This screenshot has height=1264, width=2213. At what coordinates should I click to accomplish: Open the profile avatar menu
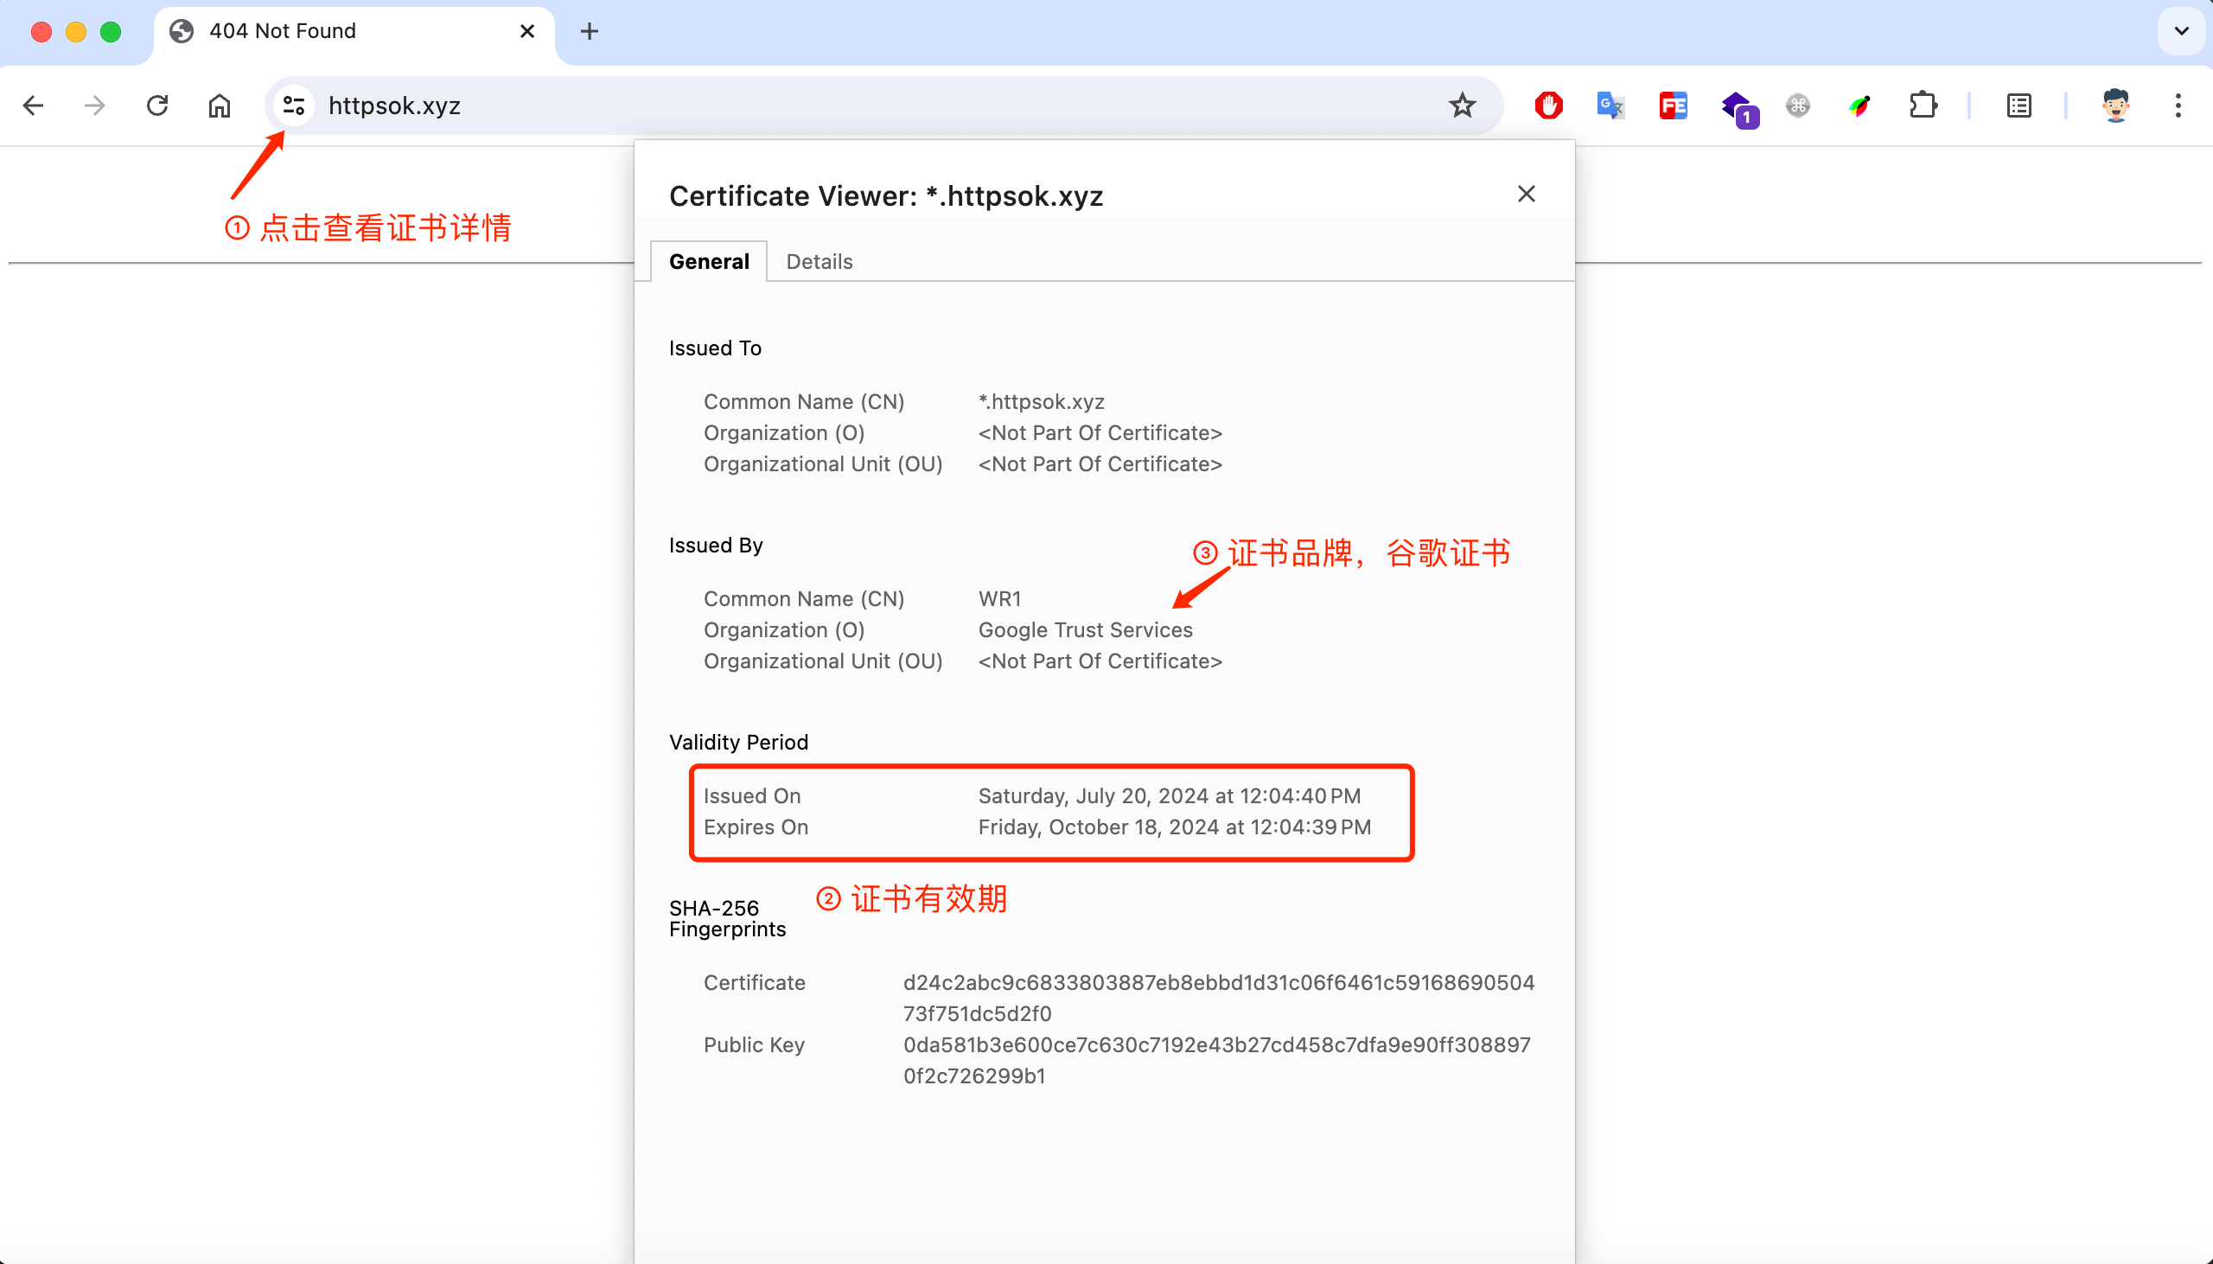tap(2115, 106)
